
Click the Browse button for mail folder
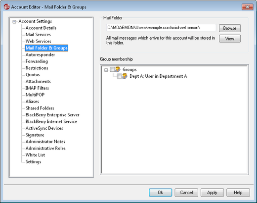230,28
